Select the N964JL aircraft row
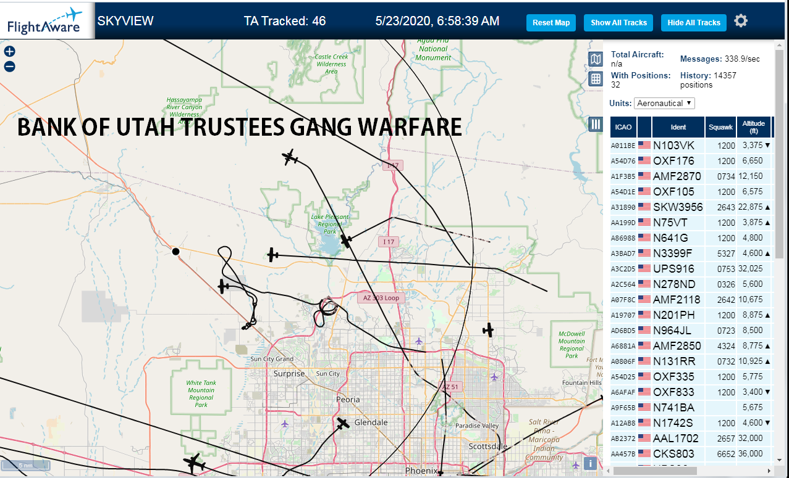 point(691,331)
